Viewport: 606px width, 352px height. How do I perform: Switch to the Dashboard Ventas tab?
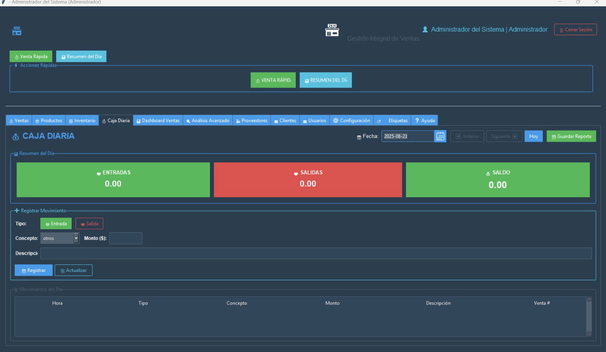[158, 121]
